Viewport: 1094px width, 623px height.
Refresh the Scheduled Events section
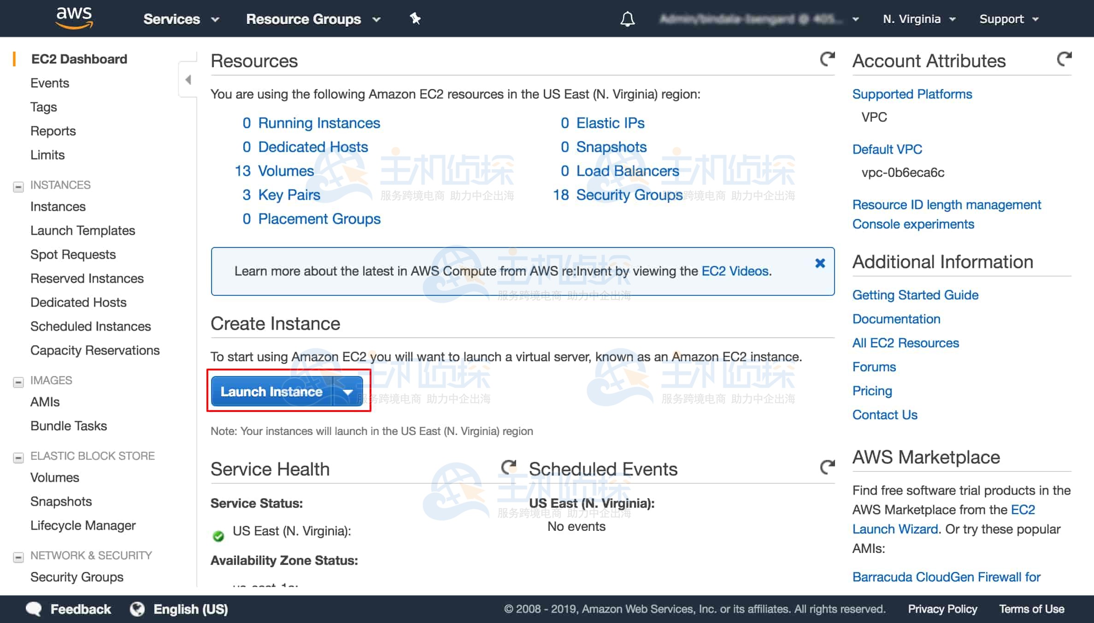(x=827, y=467)
